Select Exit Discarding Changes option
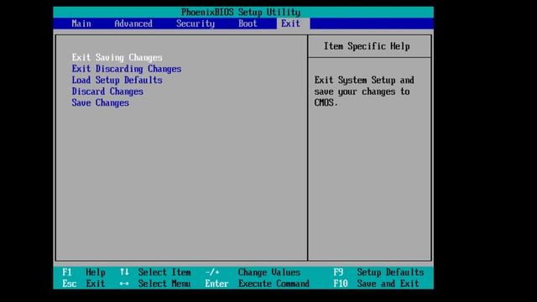Image resolution: width=537 pixels, height=302 pixels. click(127, 69)
